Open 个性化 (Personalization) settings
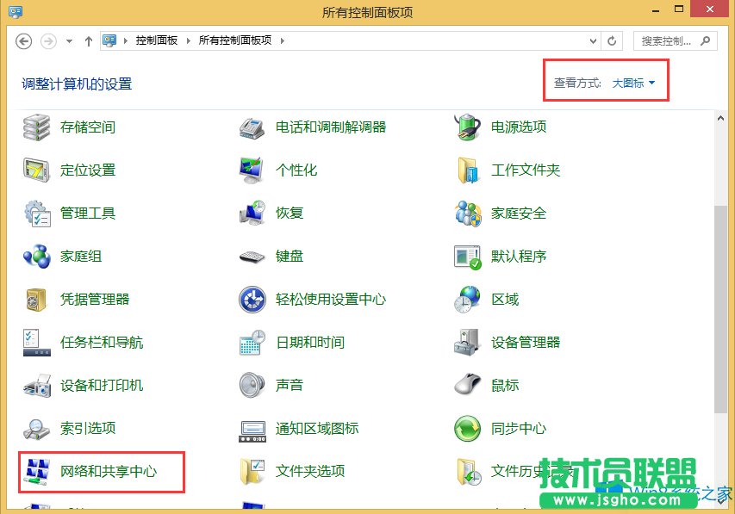The height and width of the screenshot is (514, 735). pos(295,170)
